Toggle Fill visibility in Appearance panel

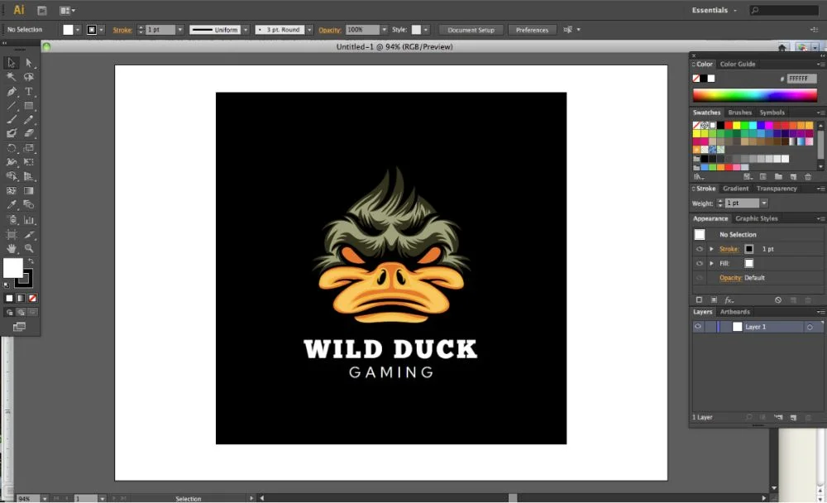[x=700, y=263]
